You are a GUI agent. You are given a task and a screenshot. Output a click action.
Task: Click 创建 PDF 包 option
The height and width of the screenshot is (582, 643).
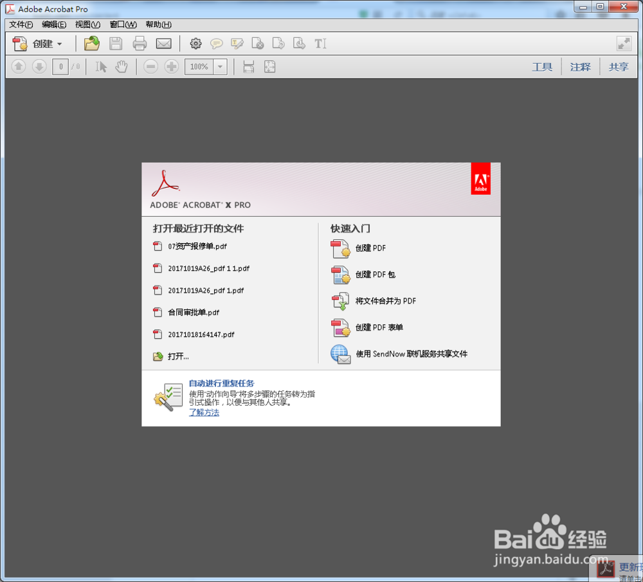click(x=376, y=275)
